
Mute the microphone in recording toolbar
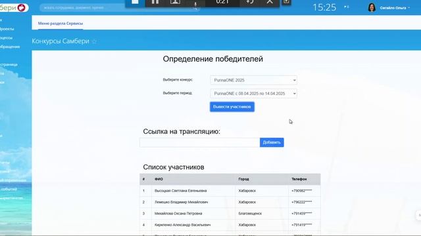click(x=195, y=4)
